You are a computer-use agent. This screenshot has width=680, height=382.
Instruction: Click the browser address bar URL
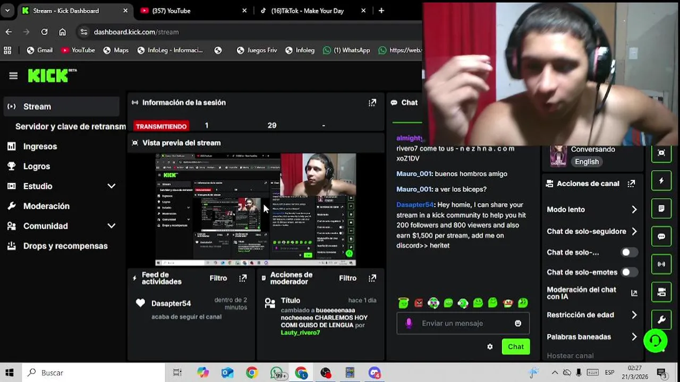click(136, 32)
